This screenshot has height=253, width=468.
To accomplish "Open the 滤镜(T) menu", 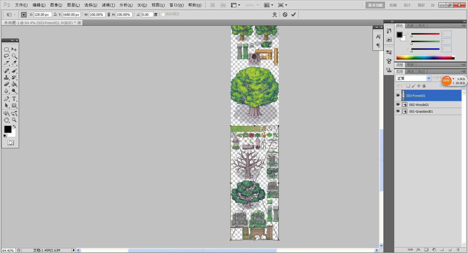I will pyautogui.click(x=108, y=5).
